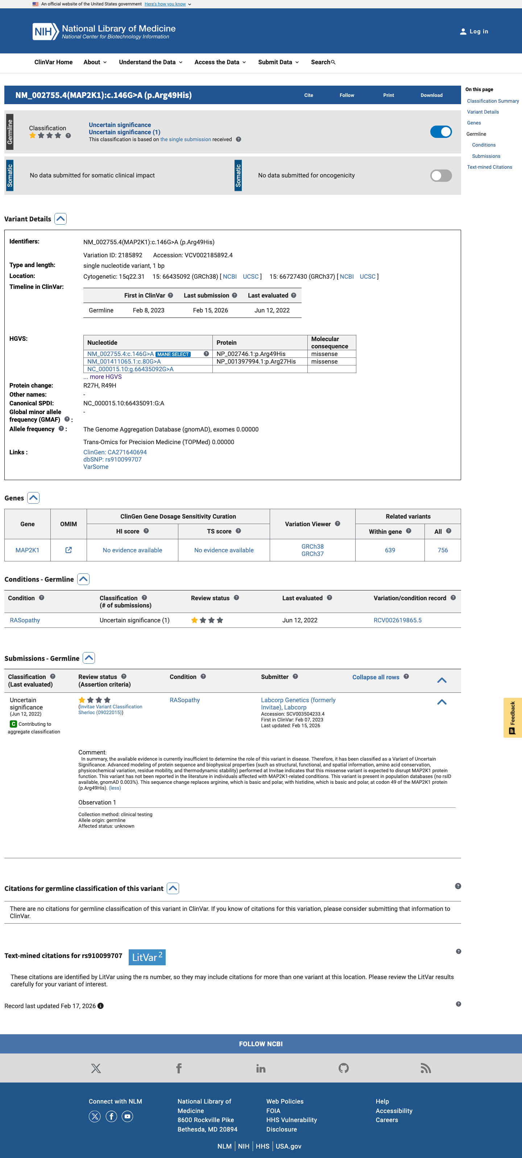This screenshot has width=522, height=1158.
Task: Click Variation Viewer help icon
Action: pyautogui.click(x=337, y=523)
